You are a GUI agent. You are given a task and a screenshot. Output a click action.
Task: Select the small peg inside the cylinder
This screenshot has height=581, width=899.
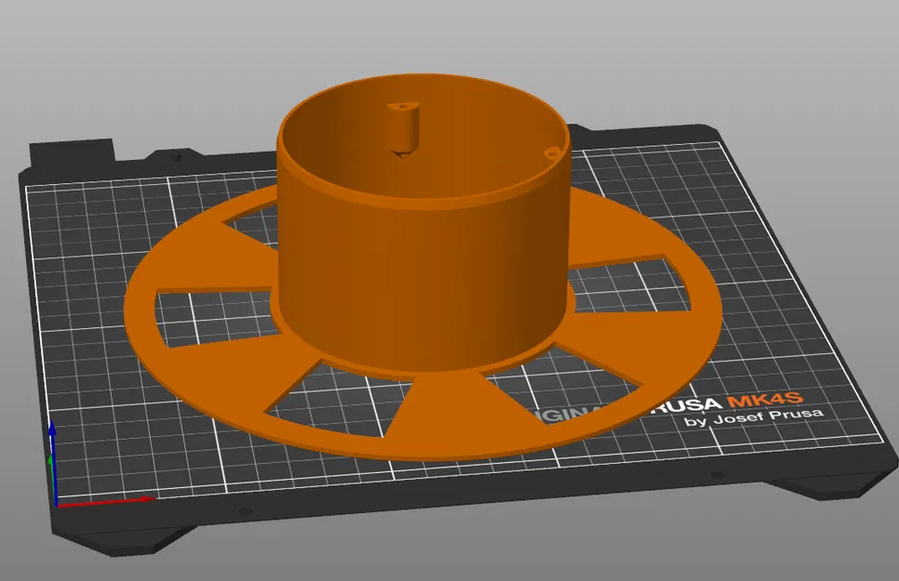coord(404,129)
